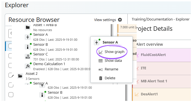Click the Asset 1 Area B folder icon
This screenshot has width=192, height=102.
coord(28,27)
